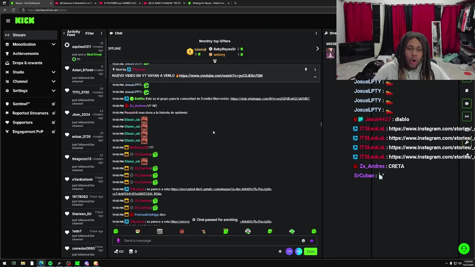Viewport: 475px width, 267px height.
Task: Select the red angry face quick emote
Action: tap(182, 231)
